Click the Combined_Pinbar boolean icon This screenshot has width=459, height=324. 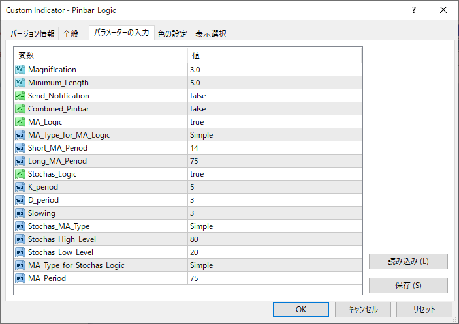[x=20, y=109]
